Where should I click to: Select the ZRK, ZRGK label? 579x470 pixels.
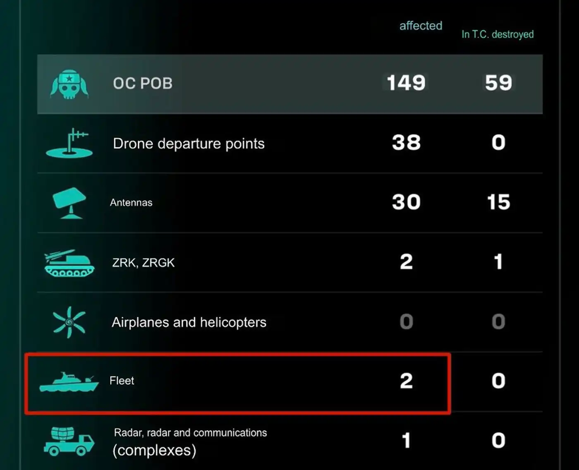144,262
